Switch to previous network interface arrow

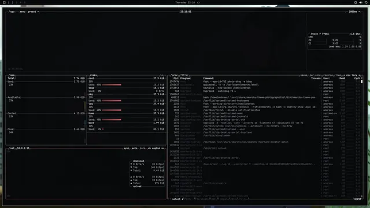(x=149, y=148)
